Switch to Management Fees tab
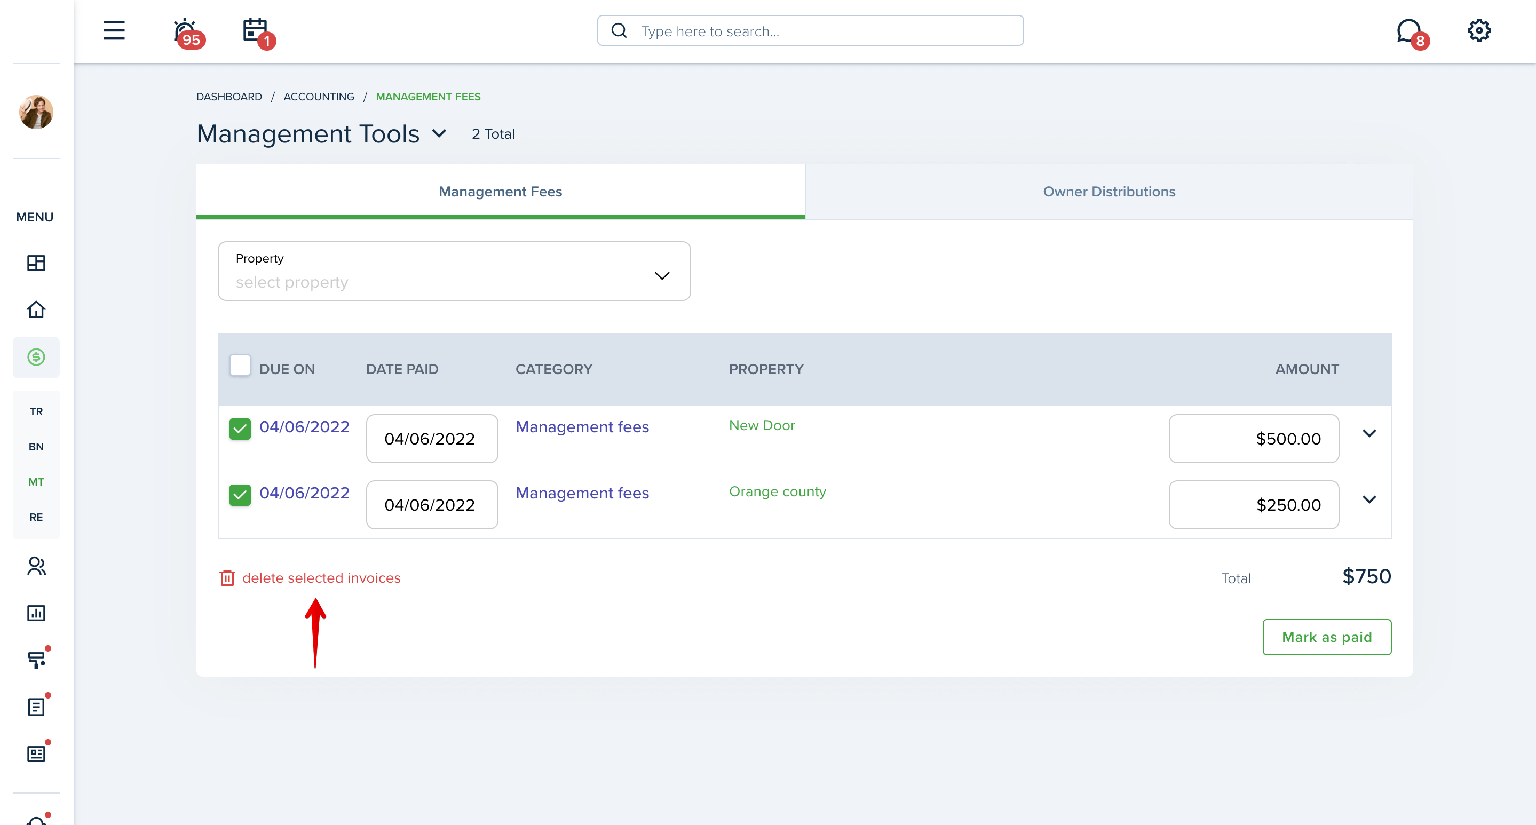This screenshot has width=1536, height=825. [500, 192]
